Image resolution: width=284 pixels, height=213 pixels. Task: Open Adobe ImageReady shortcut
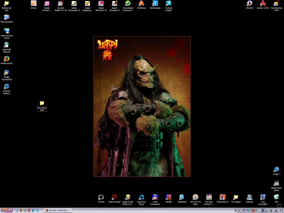tap(87, 6)
